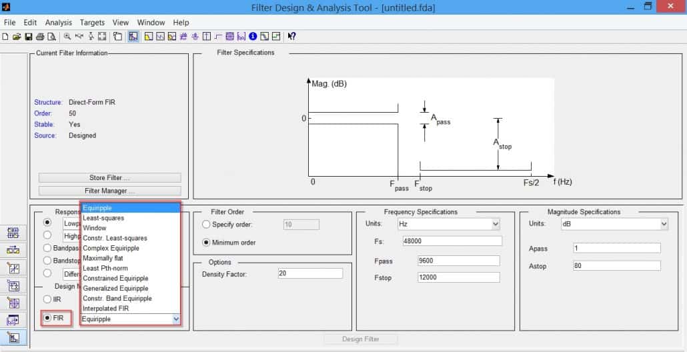Click the Fpass value field
Viewport: 687px width, 352px height.
[x=459, y=261]
